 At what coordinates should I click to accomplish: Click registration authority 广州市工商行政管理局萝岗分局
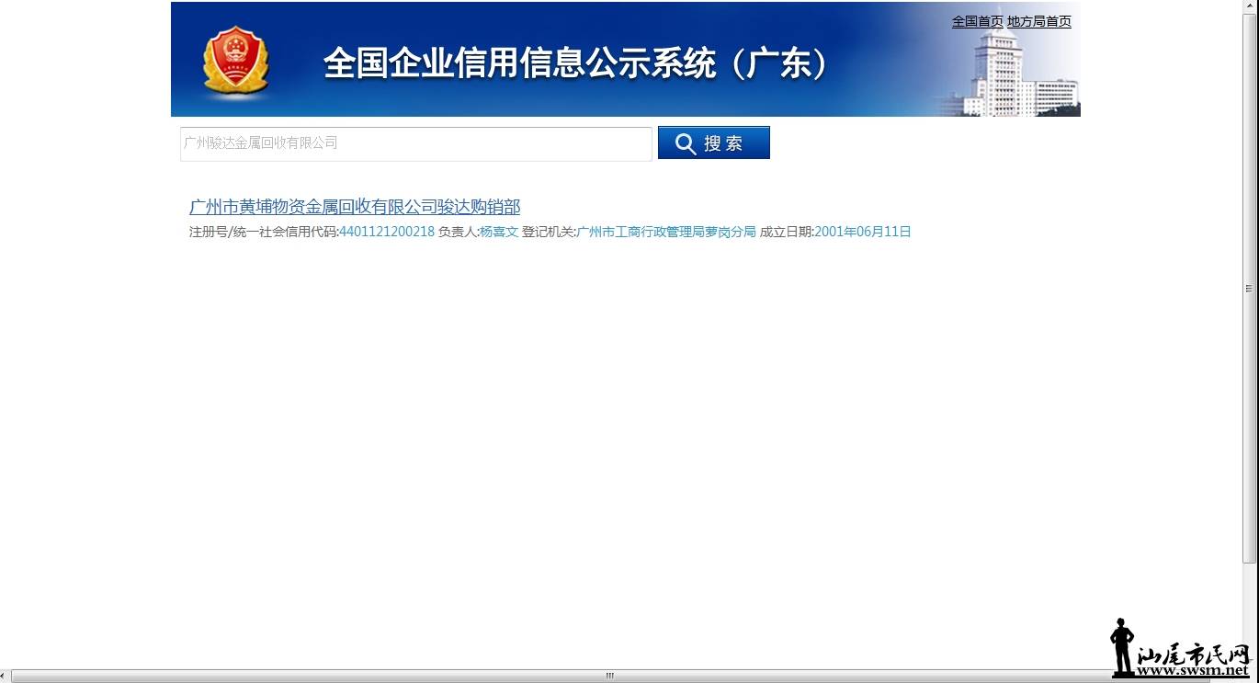pyautogui.click(x=665, y=232)
